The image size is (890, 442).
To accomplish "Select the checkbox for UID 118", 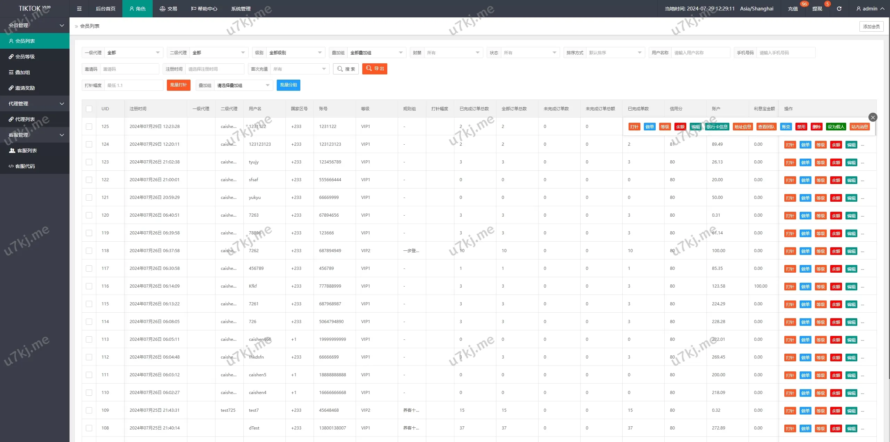I will [x=89, y=251].
